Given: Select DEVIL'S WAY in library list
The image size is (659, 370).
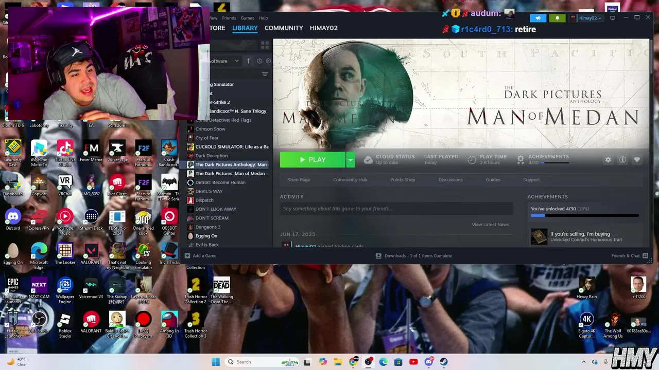Looking at the screenshot, I should [209, 191].
